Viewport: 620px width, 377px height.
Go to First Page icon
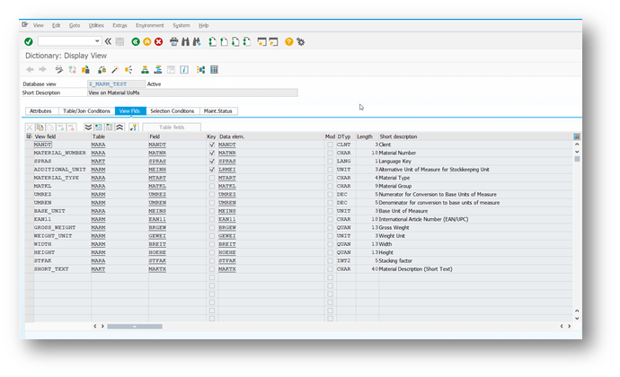pyautogui.click(x=213, y=41)
